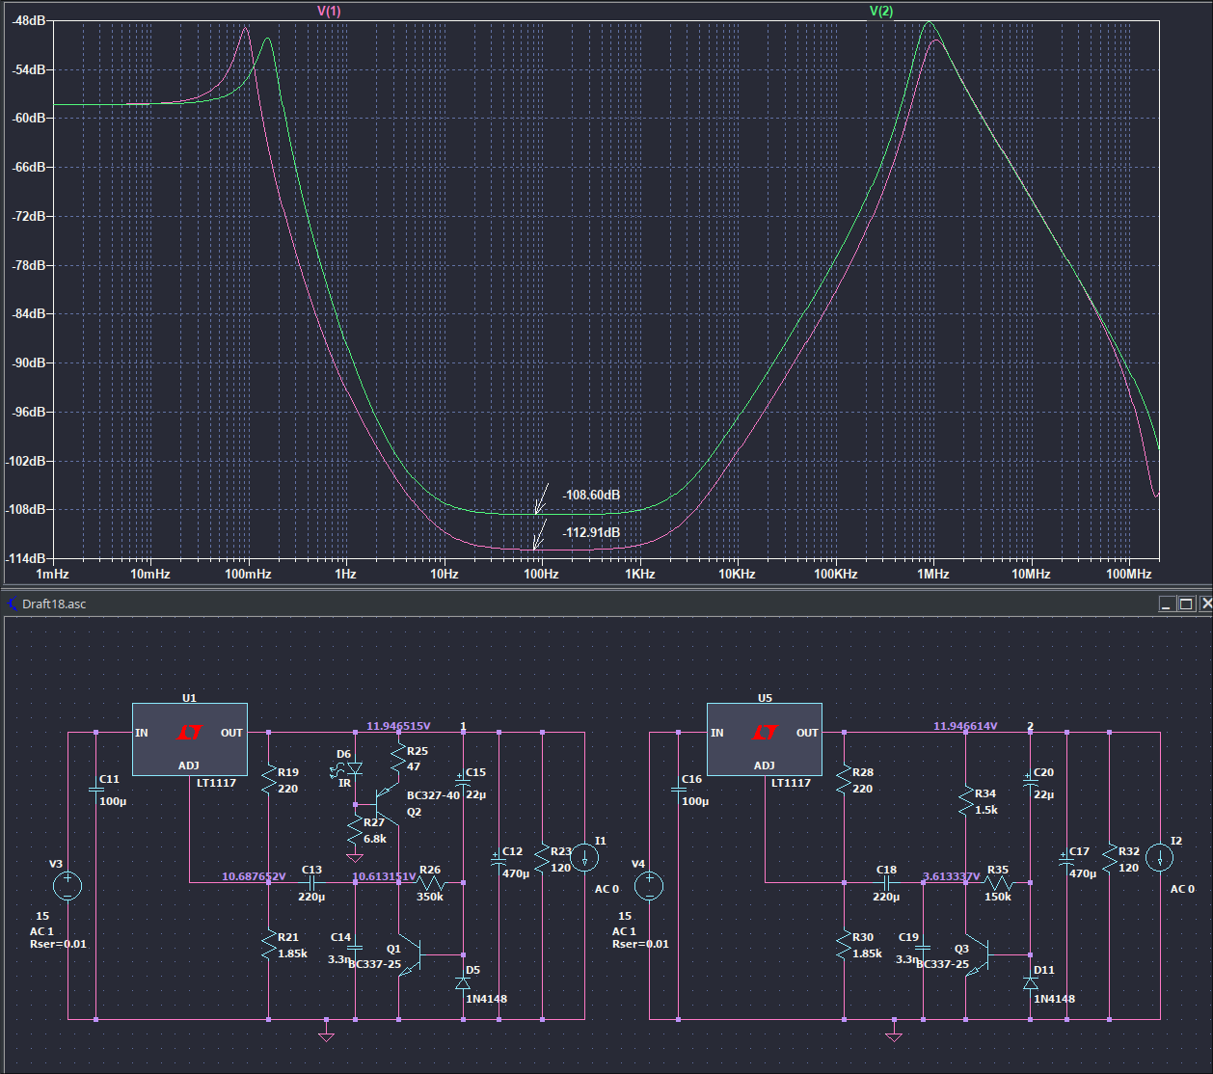Select the D11 1N4148 diode symbol
The width and height of the screenshot is (1213, 1074).
[x=1030, y=982]
